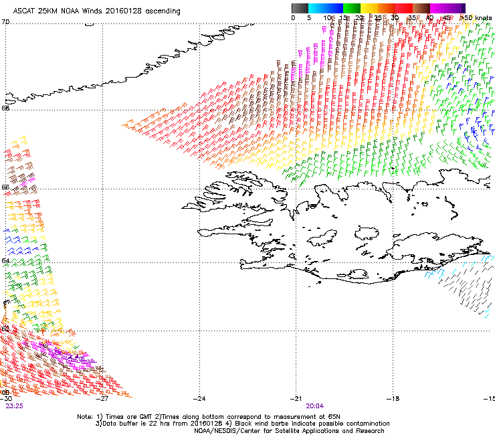
Task: Click the '-24' longitude label
Action: pos(199,398)
